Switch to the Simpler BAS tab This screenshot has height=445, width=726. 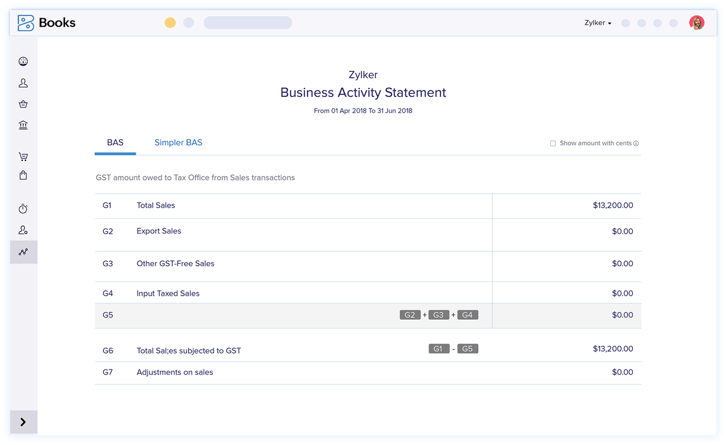pos(178,143)
